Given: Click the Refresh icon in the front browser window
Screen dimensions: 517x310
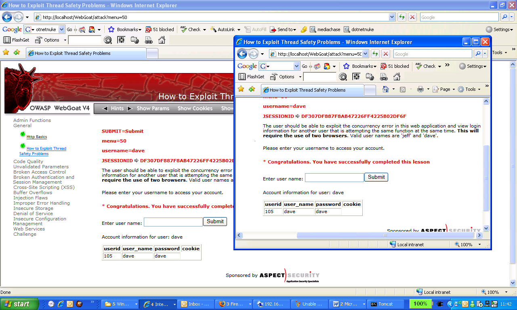Looking at the screenshot, I should [x=376, y=54].
